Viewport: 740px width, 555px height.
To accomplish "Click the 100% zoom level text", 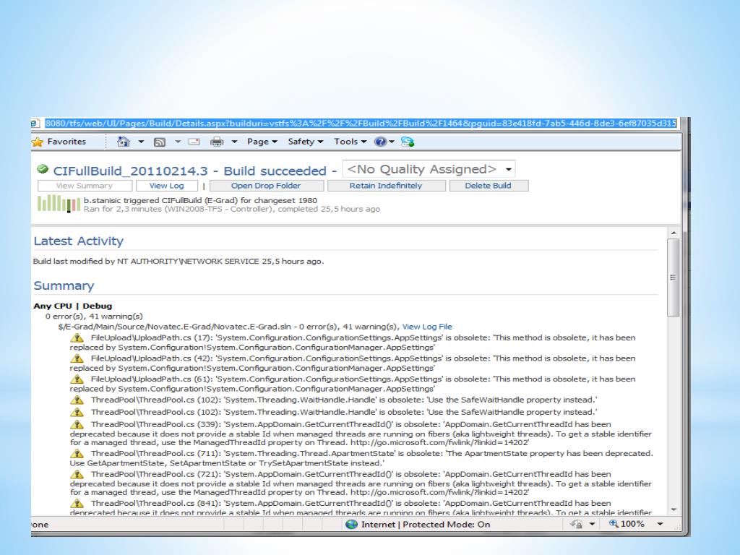I will pyautogui.click(x=632, y=524).
